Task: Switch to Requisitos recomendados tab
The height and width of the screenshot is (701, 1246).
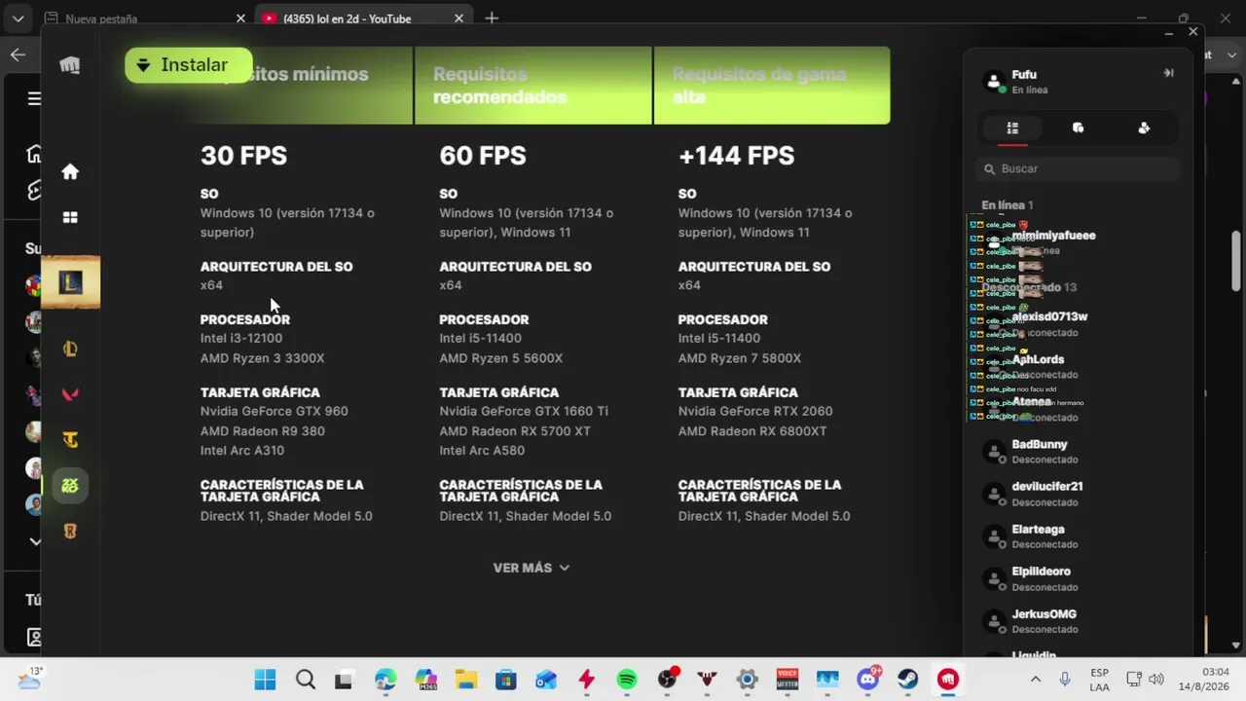Action: pyautogui.click(x=533, y=86)
